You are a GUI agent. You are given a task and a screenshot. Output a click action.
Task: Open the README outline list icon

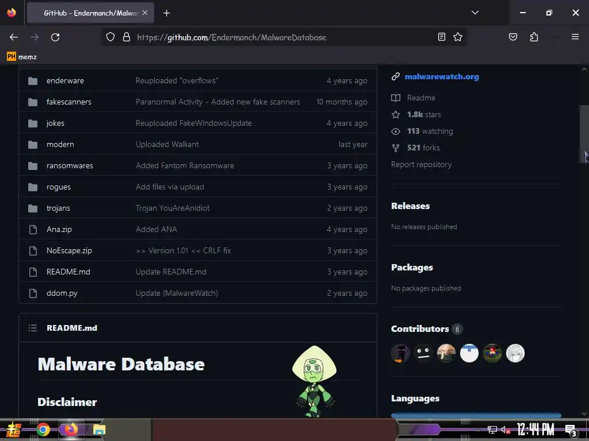33,328
